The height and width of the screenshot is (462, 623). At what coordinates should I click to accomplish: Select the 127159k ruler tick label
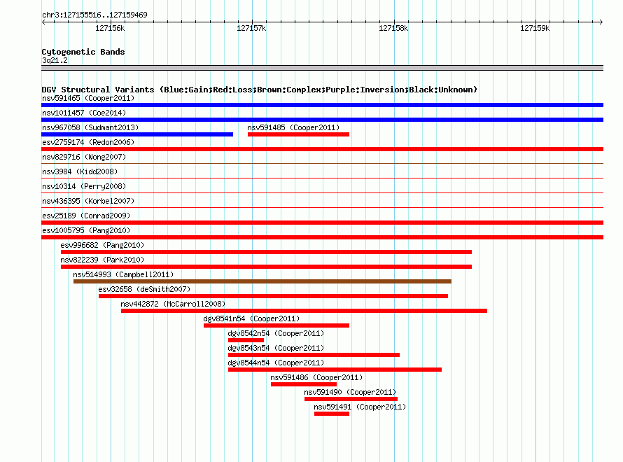coord(535,28)
